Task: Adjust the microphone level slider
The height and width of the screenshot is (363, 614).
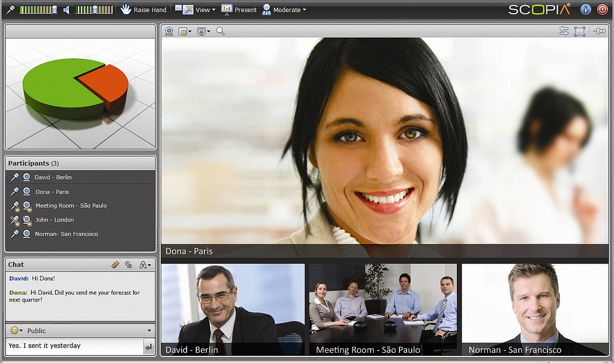Action: tap(38, 10)
